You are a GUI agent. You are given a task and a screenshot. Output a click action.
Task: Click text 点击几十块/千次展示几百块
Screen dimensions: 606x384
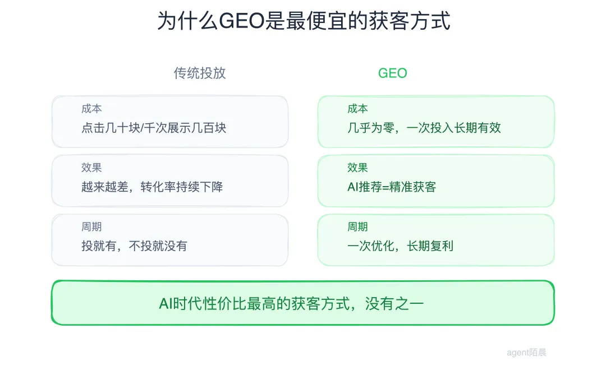[x=154, y=128]
